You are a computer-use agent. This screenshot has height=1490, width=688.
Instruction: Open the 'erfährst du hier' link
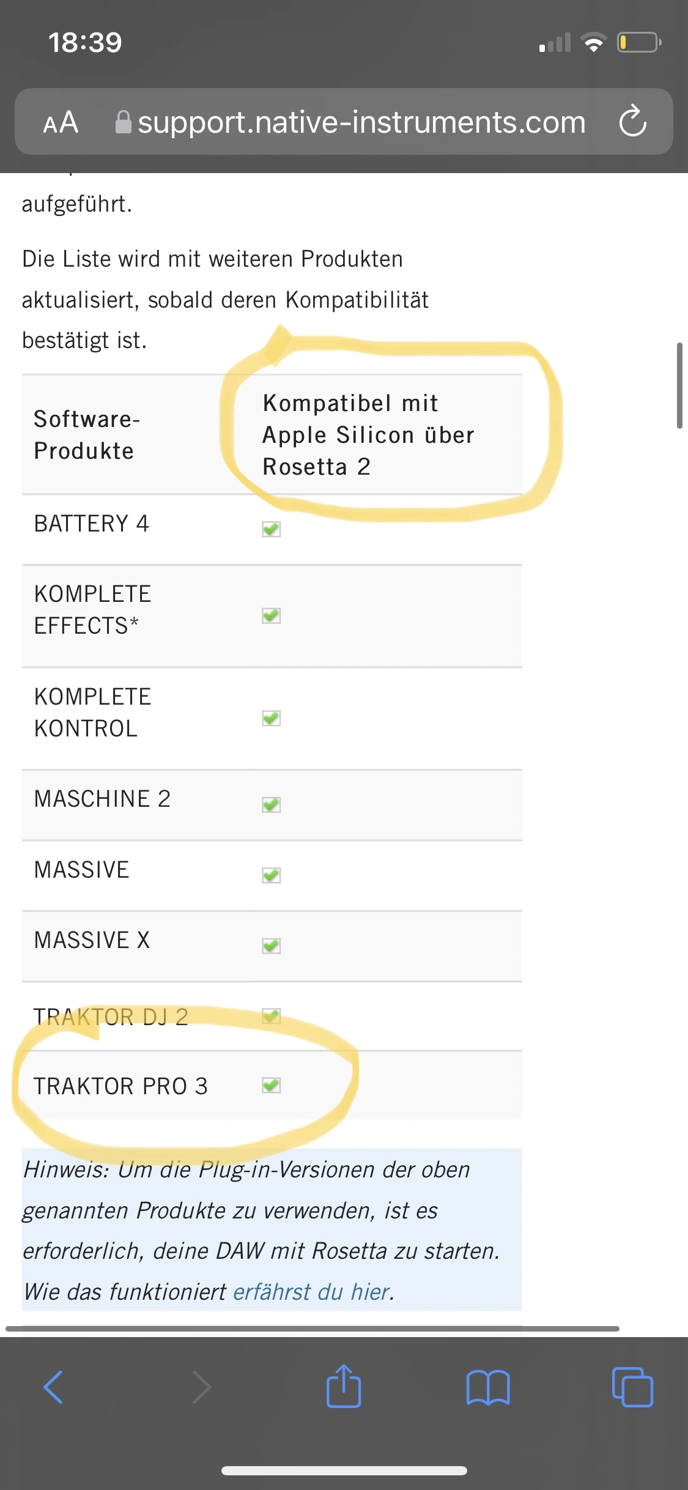point(311,1292)
